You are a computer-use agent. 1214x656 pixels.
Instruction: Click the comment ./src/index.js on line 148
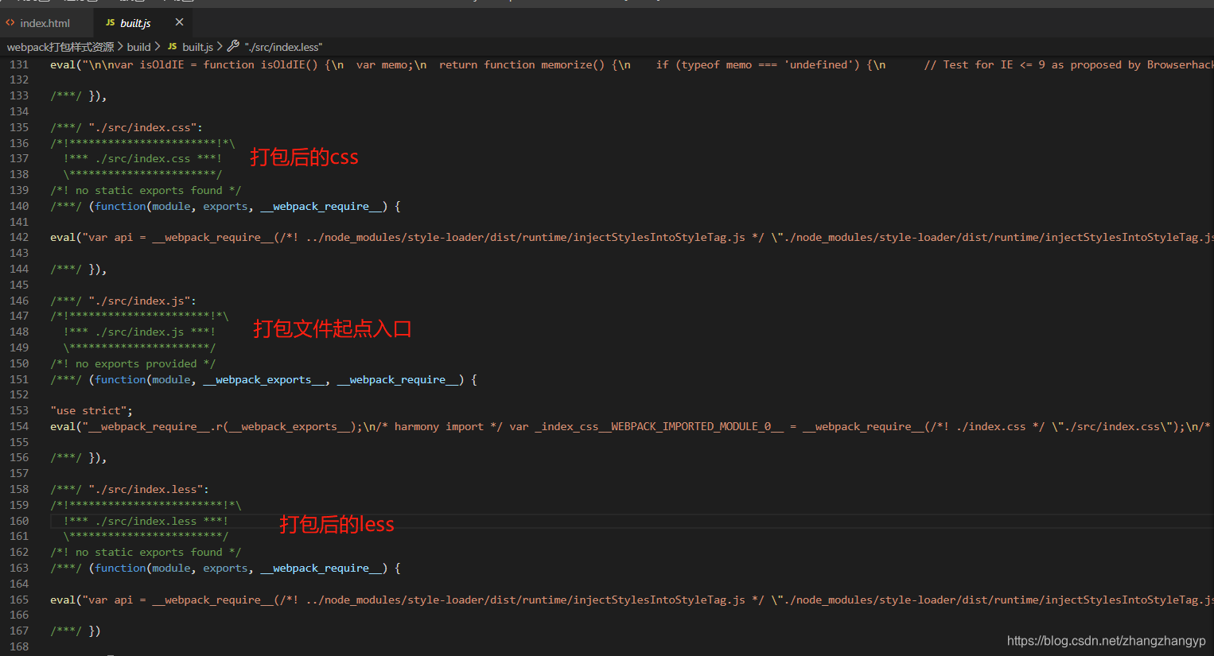point(139,332)
